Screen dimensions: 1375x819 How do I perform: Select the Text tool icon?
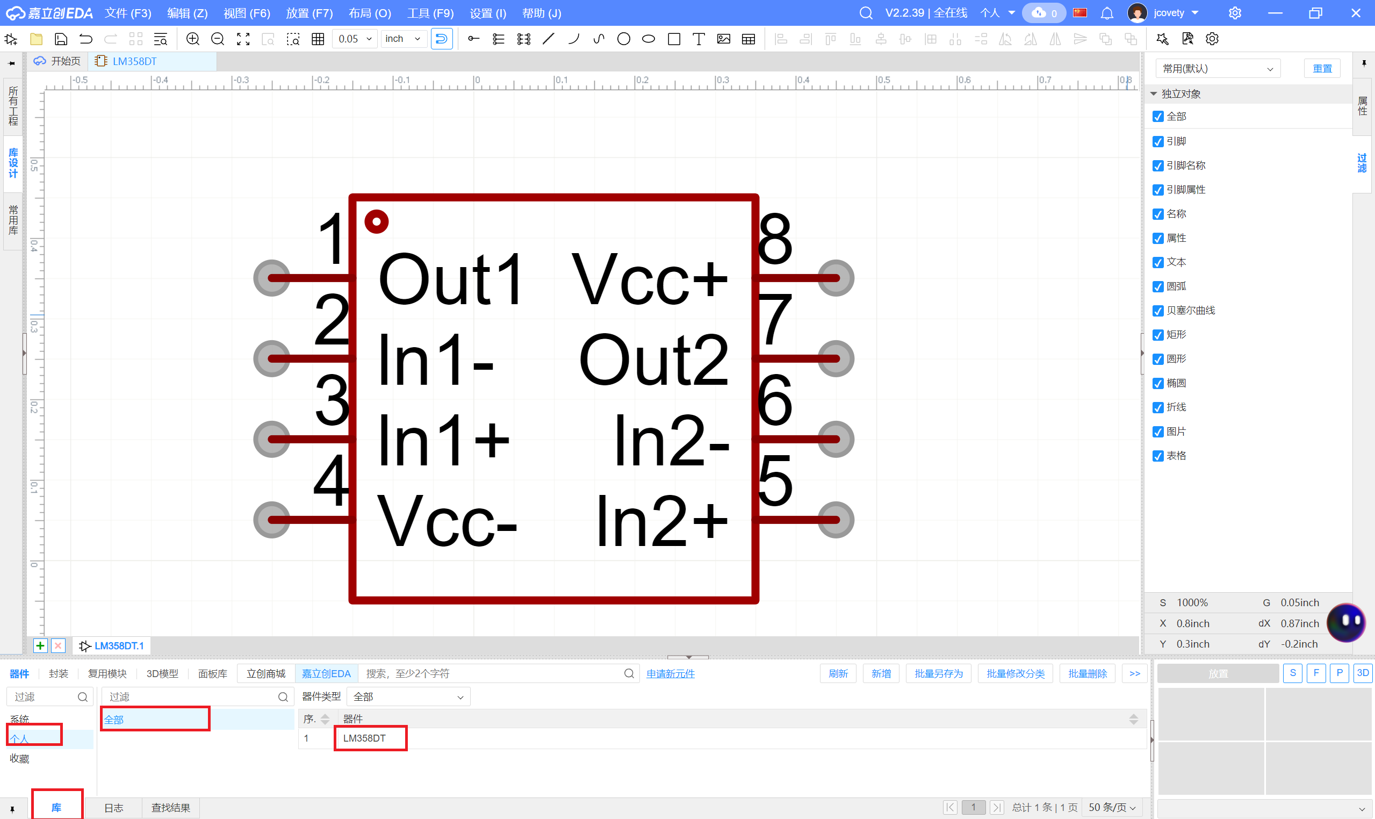pos(699,39)
